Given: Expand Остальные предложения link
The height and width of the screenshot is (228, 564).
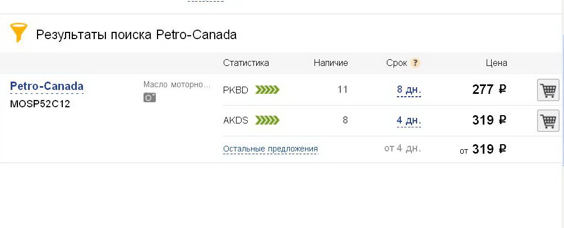Looking at the screenshot, I should (x=270, y=149).
